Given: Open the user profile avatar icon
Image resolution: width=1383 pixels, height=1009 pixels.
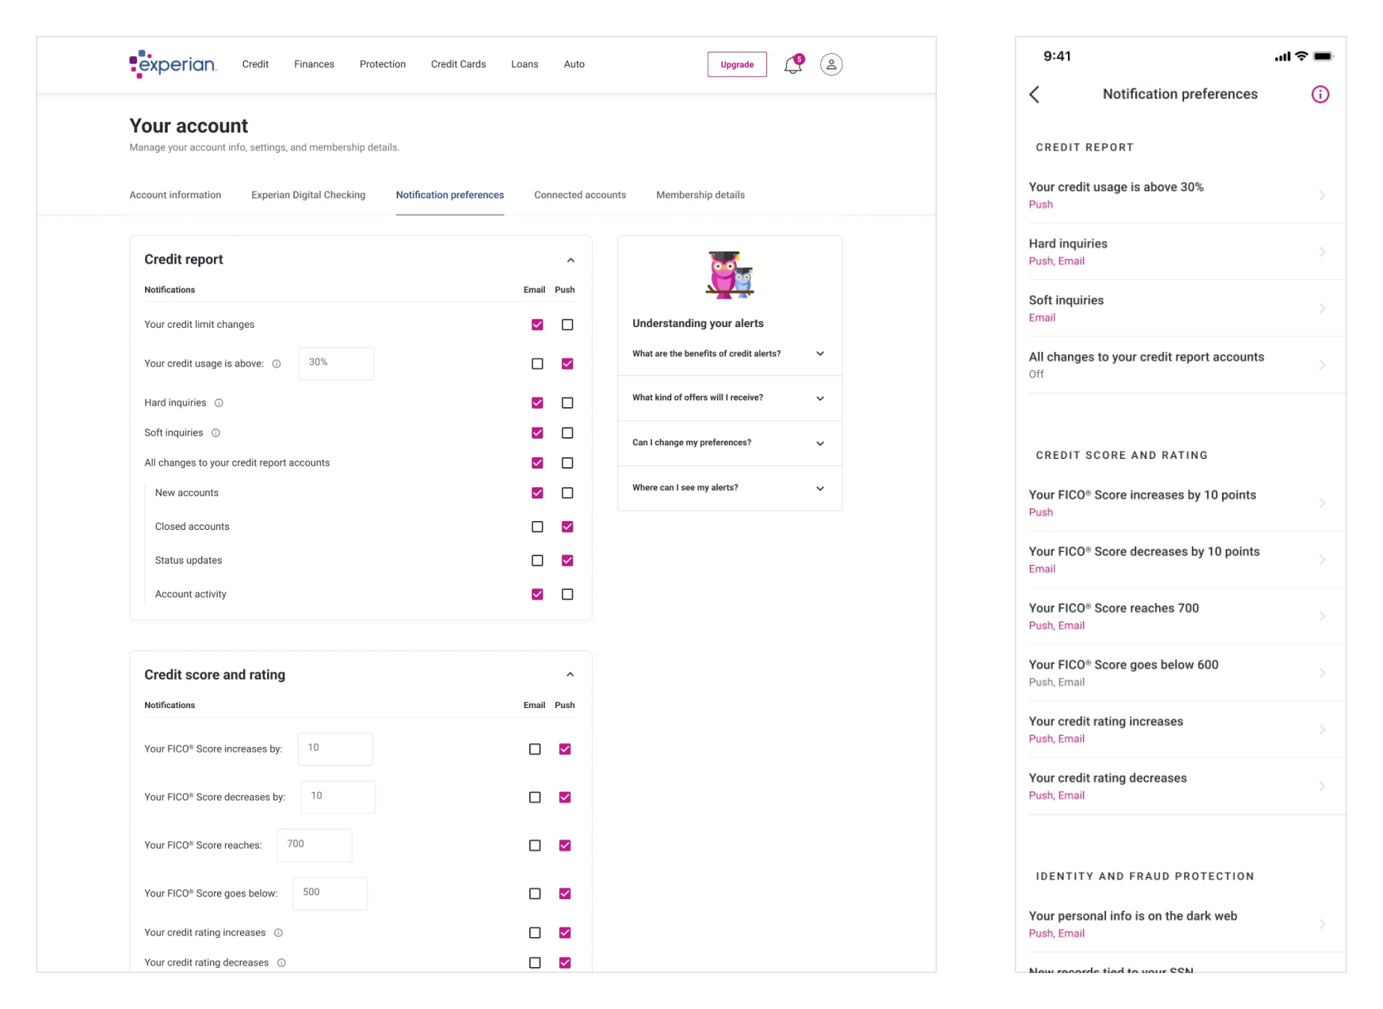Looking at the screenshot, I should tap(831, 64).
